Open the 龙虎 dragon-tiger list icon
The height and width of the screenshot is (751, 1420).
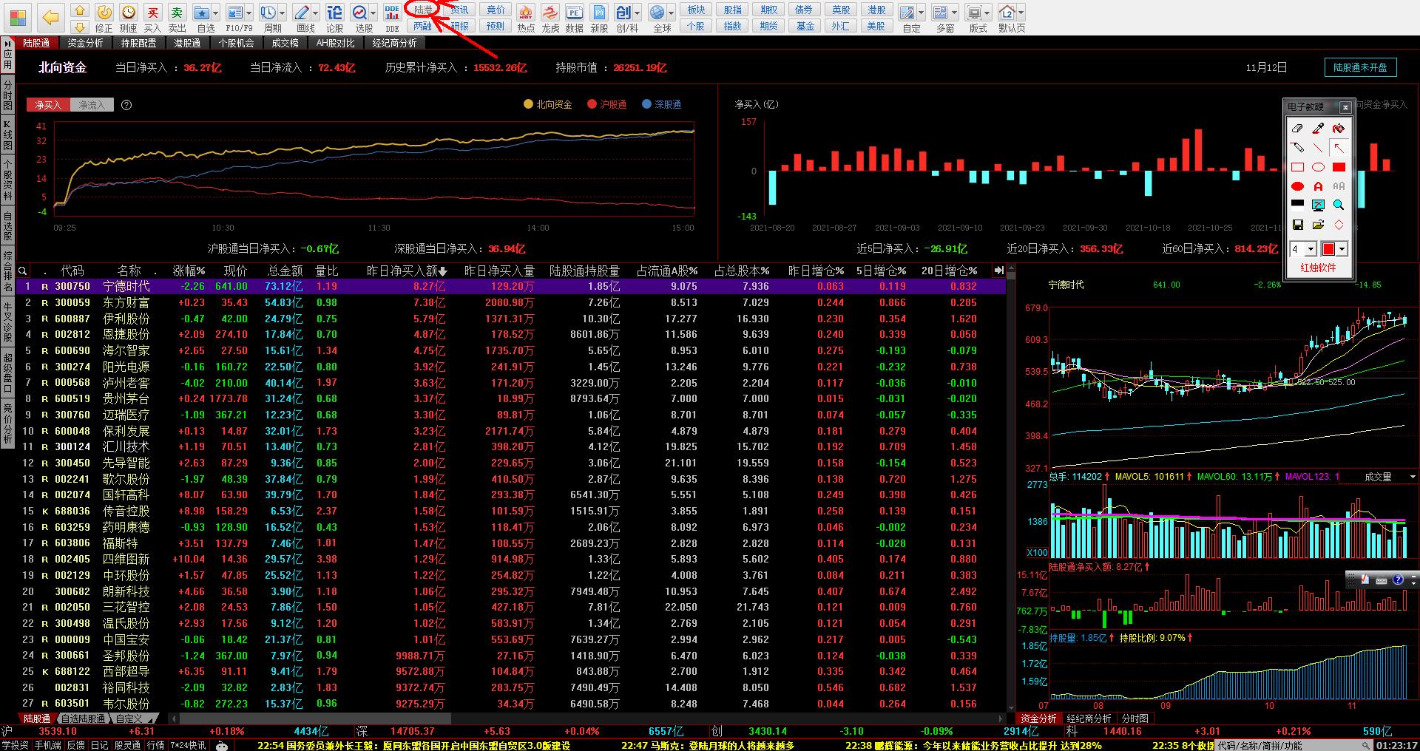[550, 13]
